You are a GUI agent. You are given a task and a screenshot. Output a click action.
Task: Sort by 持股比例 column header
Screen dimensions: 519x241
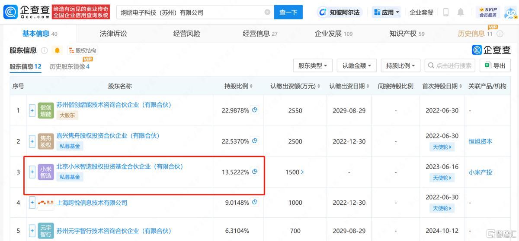(238, 86)
